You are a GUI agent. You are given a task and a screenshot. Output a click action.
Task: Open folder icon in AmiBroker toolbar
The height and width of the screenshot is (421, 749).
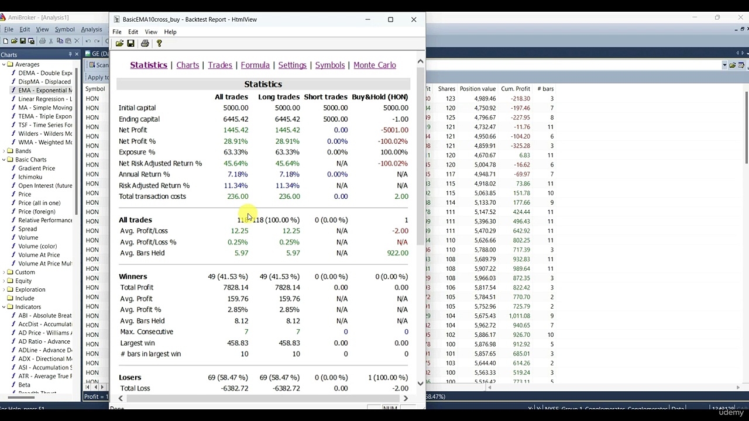[14, 41]
